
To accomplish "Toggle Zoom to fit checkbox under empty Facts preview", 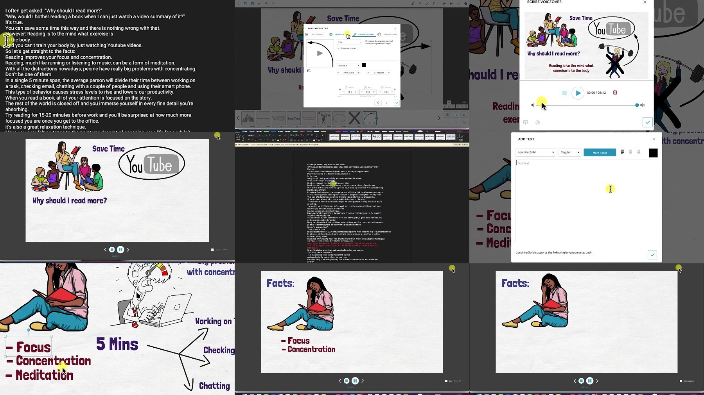I will (681, 381).
